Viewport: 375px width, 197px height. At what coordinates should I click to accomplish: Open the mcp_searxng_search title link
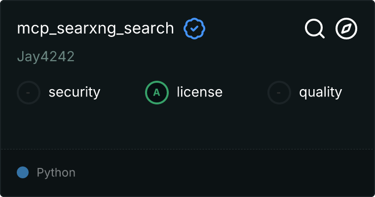pyautogui.click(x=95, y=29)
